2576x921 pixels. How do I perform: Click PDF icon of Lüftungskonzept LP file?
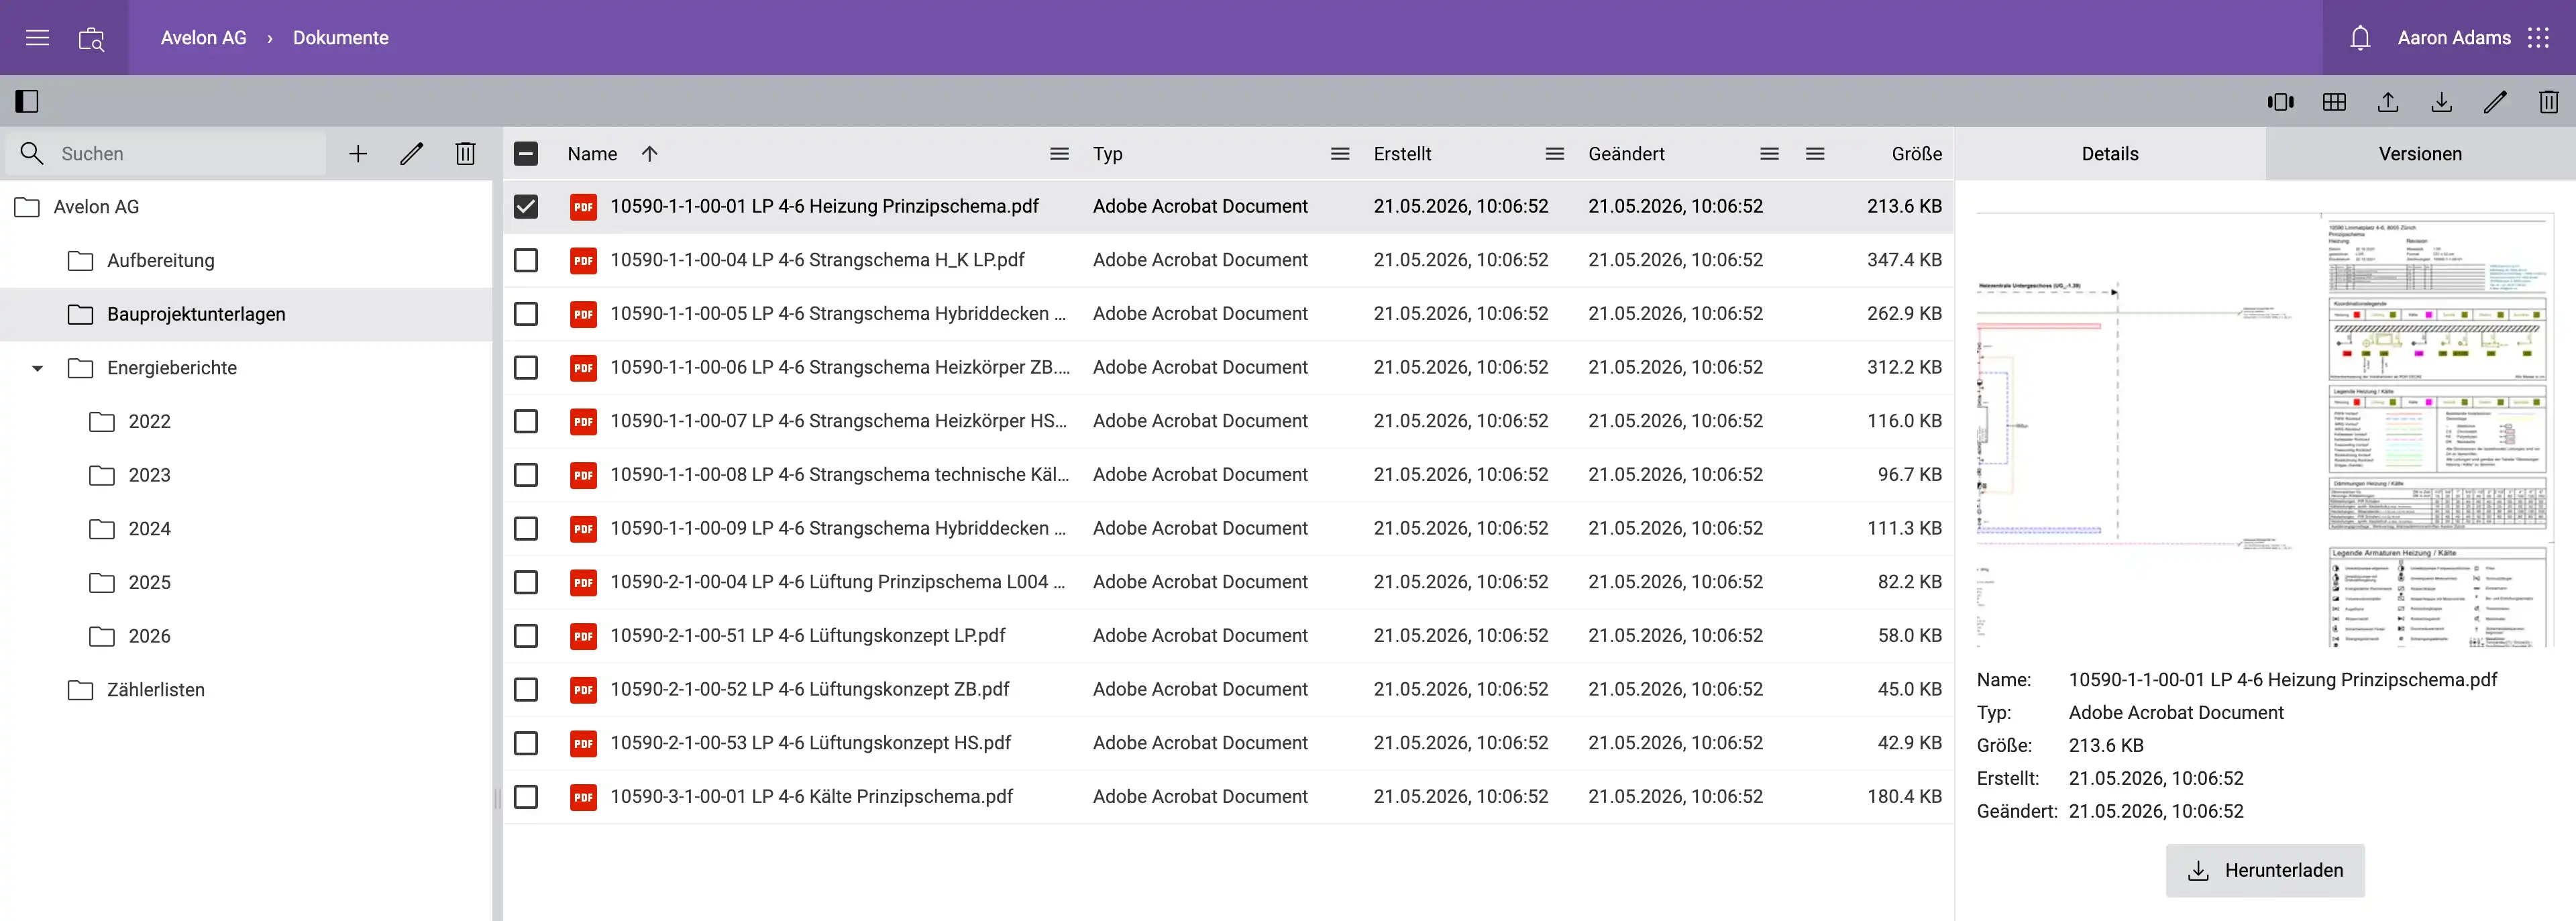tap(583, 636)
